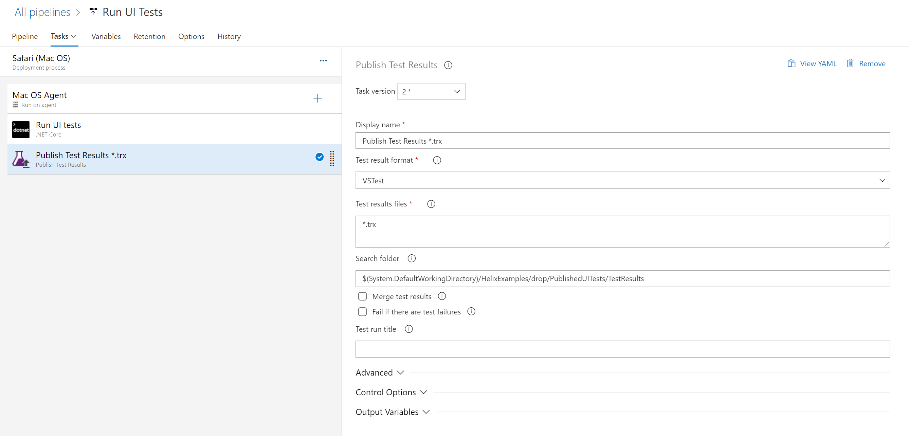Screen dimensions: 909x436
Task: Click the All pipelines breadcrumb link
Action: tap(42, 12)
